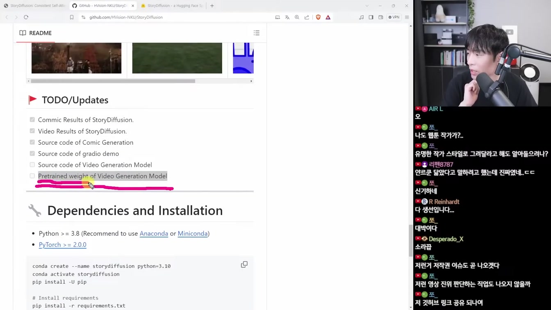Toggle Video Results of StoryDiffusion checkbox
This screenshot has width=551, height=310.
click(32, 131)
